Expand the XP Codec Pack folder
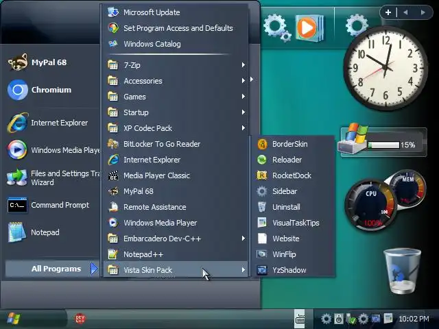The width and height of the screenshot is (439, 329). pyautogui.click(x=176, y=128)
